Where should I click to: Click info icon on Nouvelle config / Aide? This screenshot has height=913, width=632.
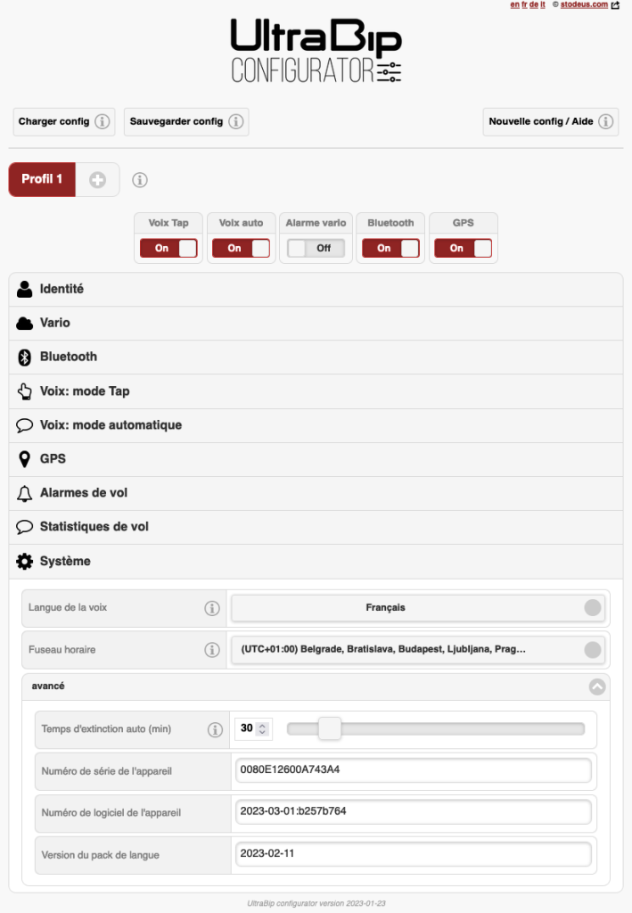pos(605,121)
